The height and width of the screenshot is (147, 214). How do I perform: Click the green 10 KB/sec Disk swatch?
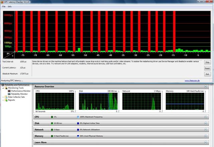pos(52,123)
